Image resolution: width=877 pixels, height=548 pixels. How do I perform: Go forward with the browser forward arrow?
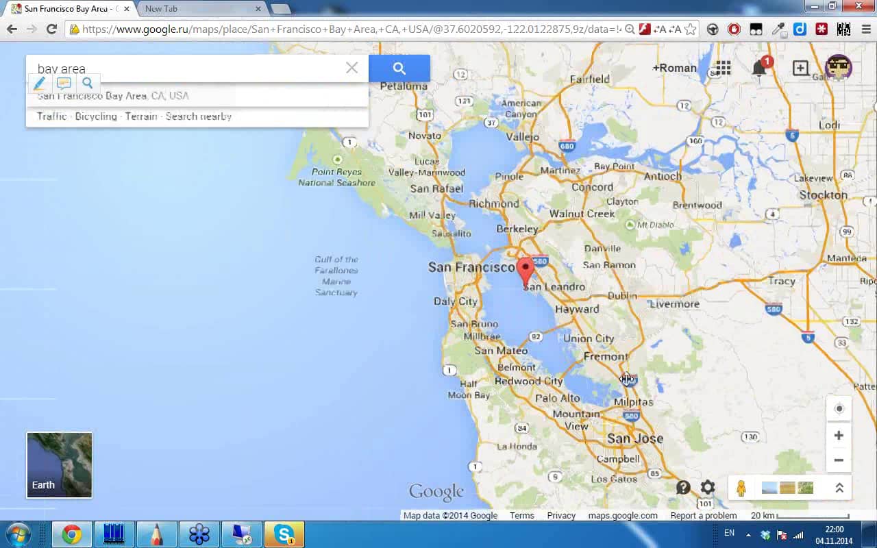[32, 29]
